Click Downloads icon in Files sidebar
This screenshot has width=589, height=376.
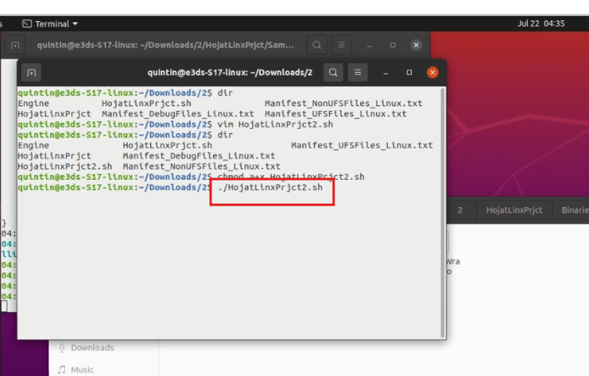[62, 348]
